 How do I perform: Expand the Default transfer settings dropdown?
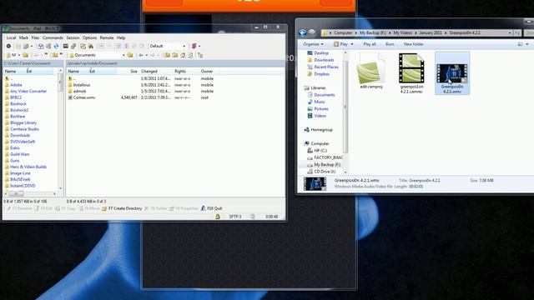[x=184, y=46]
